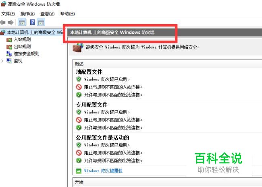
Task: Click the 监视 monitor tree icon
Action: point(9,61)
